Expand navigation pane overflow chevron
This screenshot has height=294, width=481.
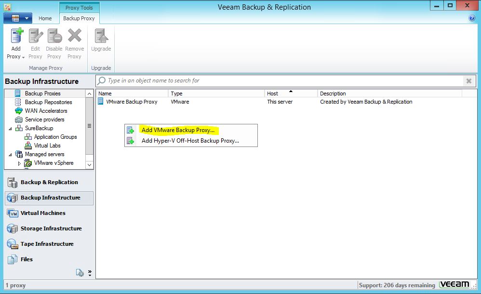point(90,273)
